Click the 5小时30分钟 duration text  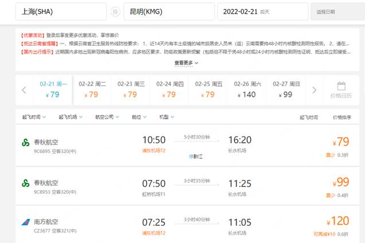click(x=197, y=137)
